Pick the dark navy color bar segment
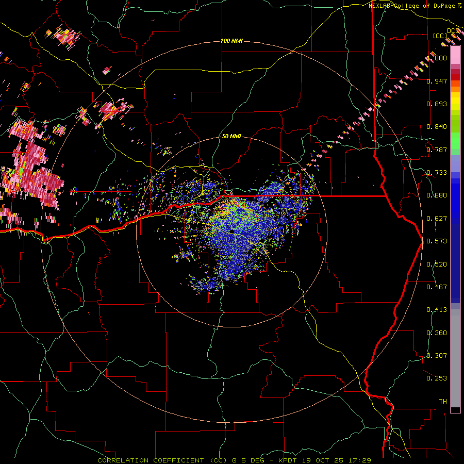 point(455,263)
